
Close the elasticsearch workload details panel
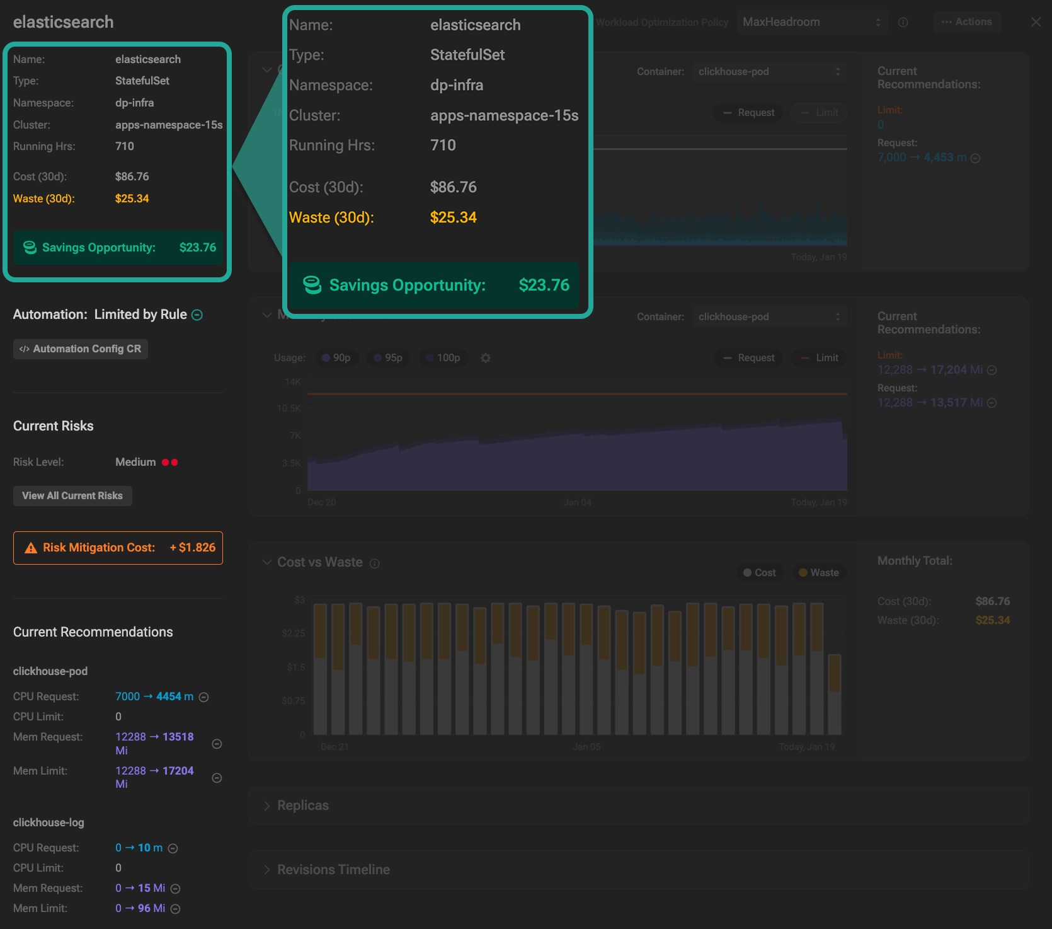1036,22
